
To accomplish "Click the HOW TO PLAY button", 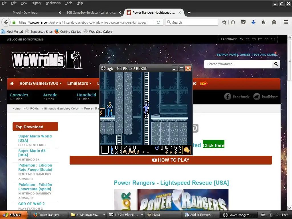I will click(x=171, y=160).
